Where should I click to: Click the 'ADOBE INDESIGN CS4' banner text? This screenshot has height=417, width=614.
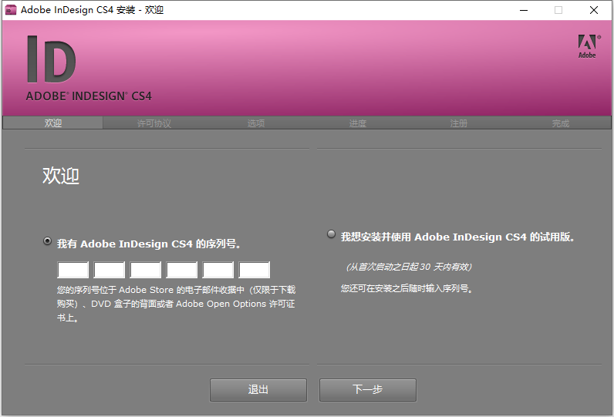coord(89,96)
